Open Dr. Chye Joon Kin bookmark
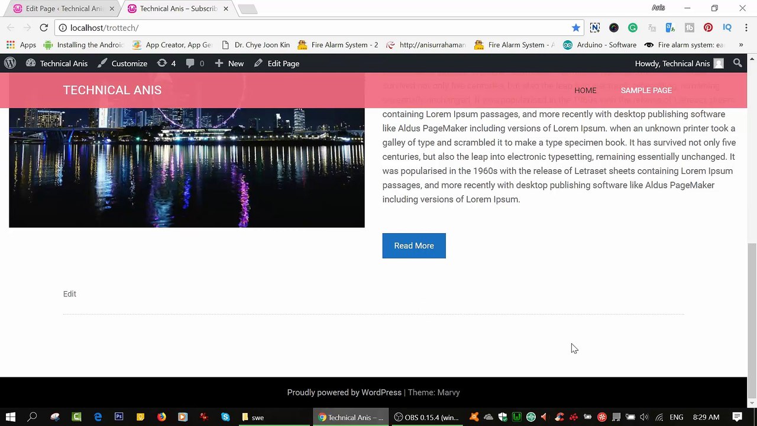Viewport: 757px width, 426px height. [x=255, y=45]
